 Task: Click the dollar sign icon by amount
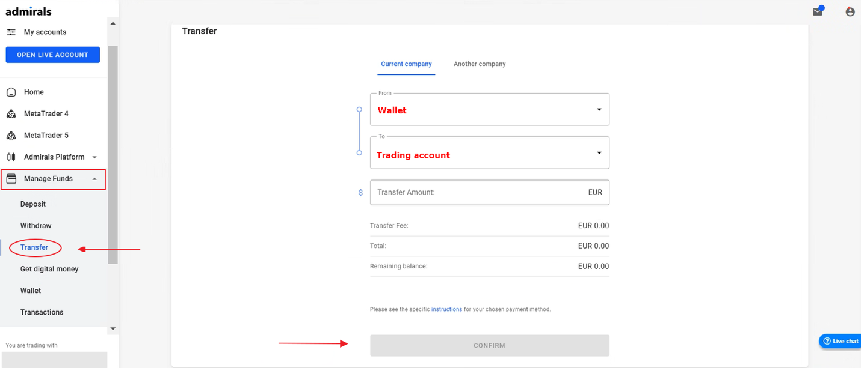point(360,193)
